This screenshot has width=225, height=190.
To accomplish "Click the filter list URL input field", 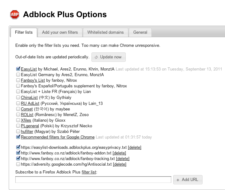I will pos(93,180).
